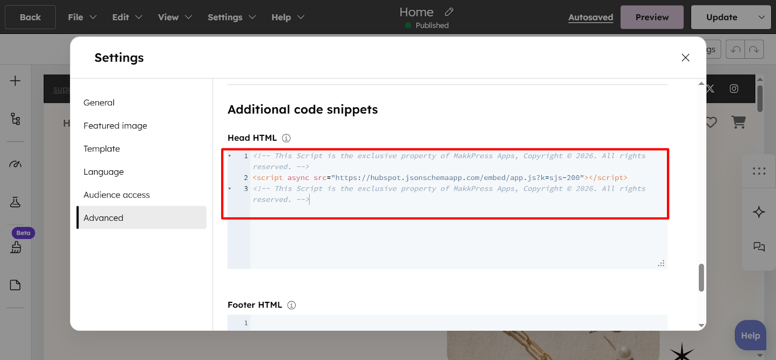776x360 pixels.
Task: Open the File menu dropdown
Action: click(x=82, y=17)
